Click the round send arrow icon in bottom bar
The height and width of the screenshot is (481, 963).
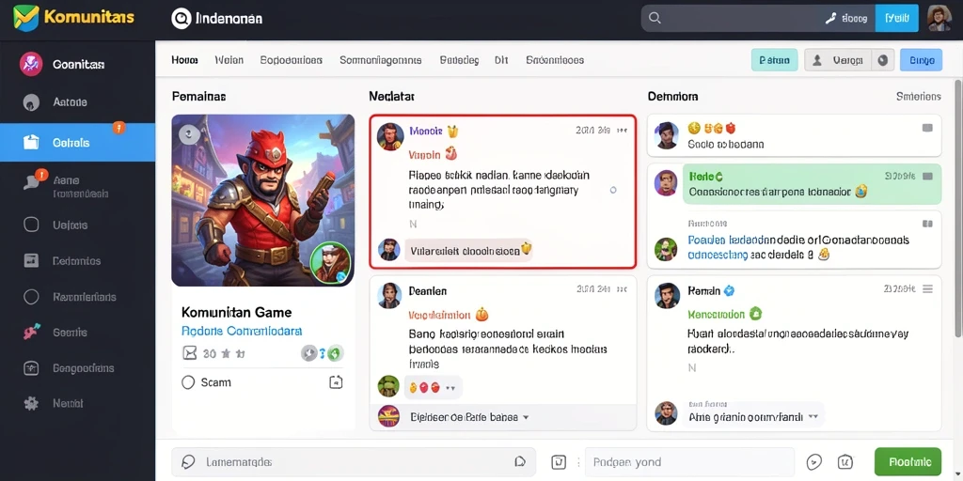[814, 462]
